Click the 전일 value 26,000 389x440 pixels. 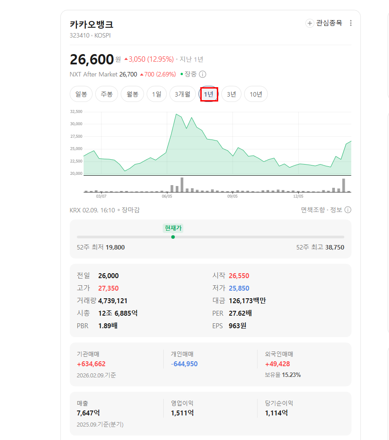108,276
